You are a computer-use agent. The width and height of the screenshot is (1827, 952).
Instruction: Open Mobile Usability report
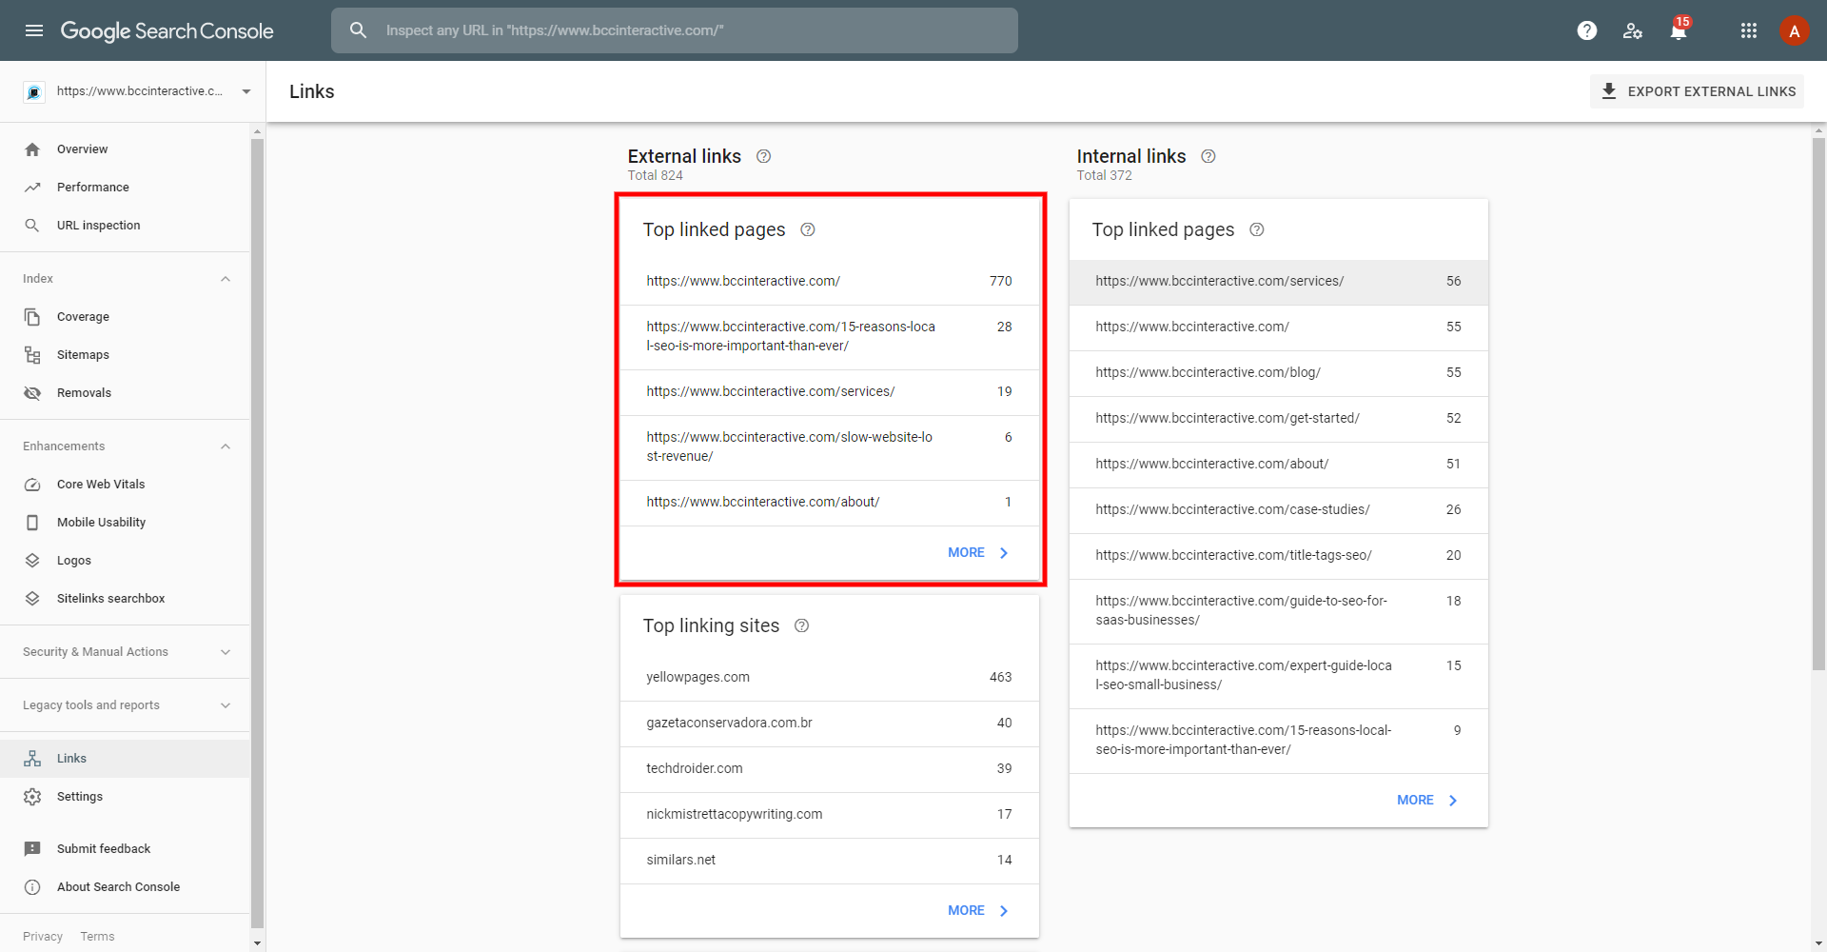(125, 523)
